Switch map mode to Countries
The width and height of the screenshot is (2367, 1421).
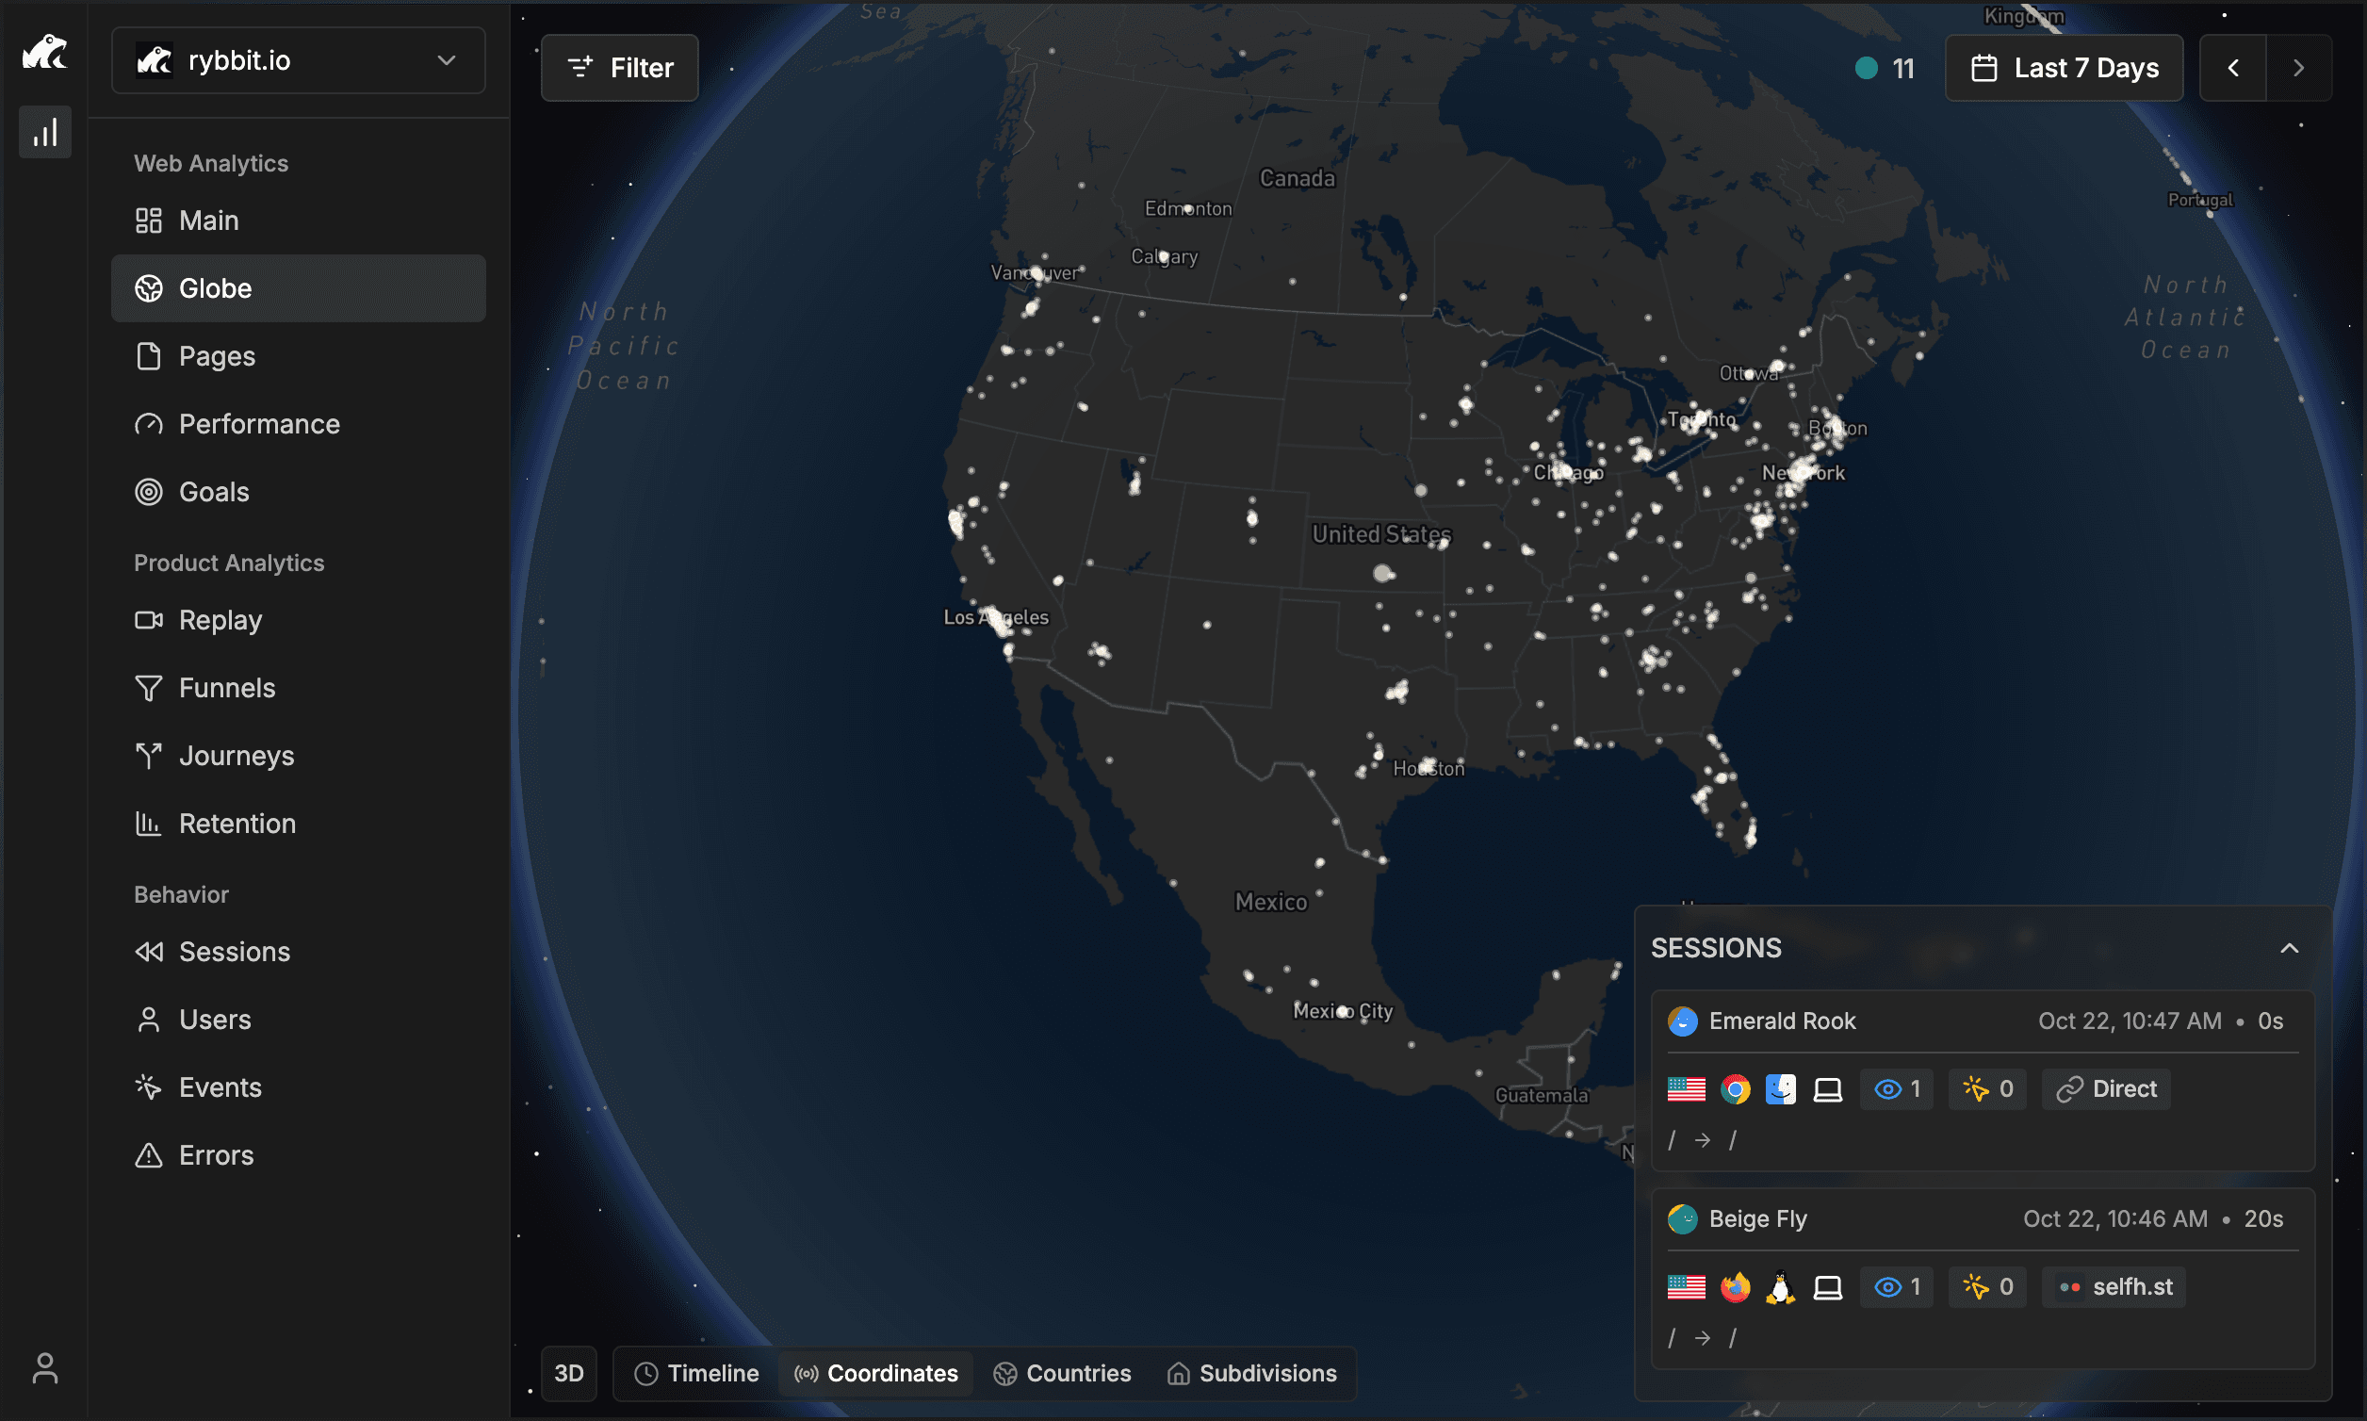tap(1062, 1373)
